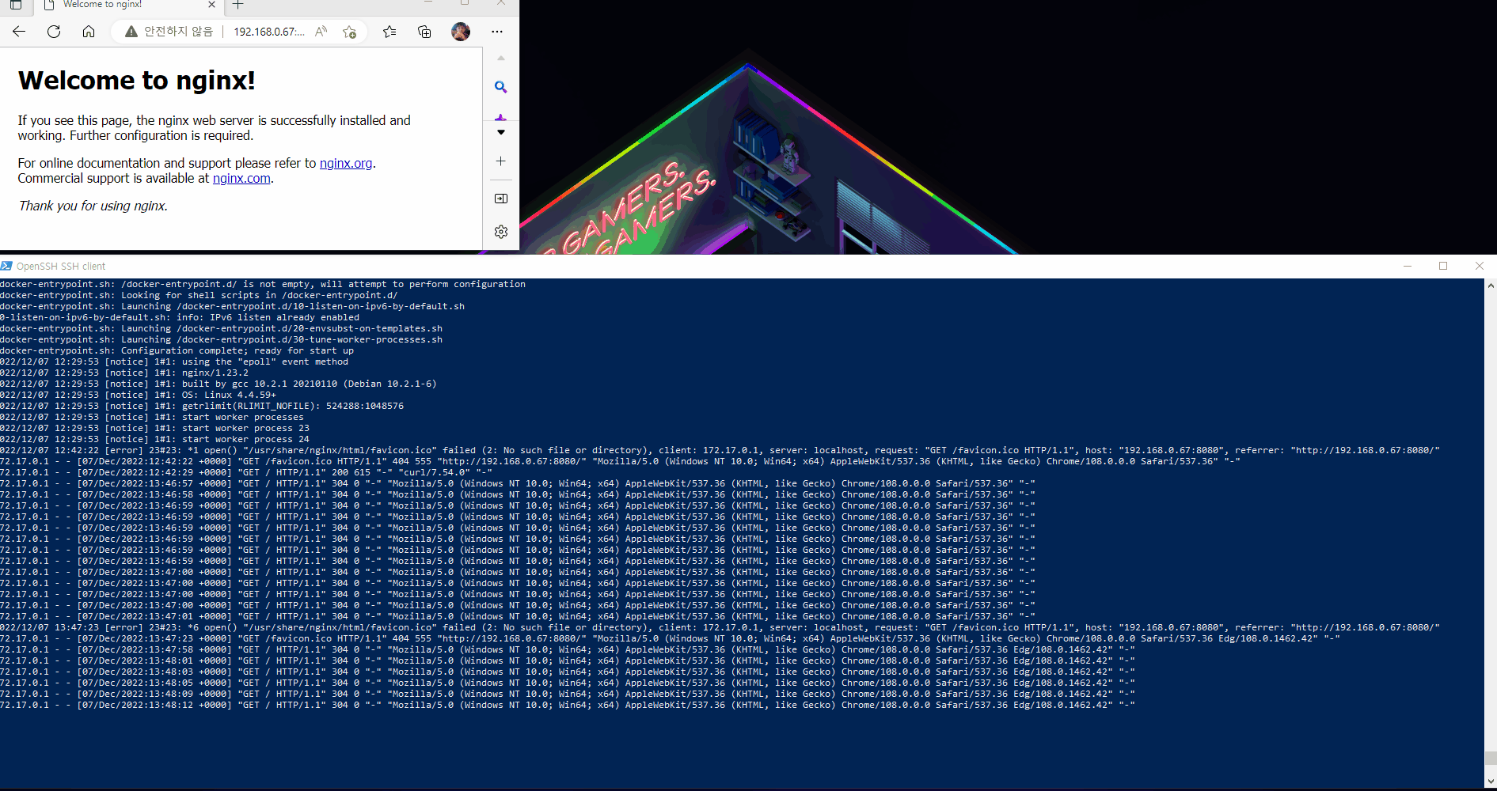1497x791 pixels.
Task: Open Edge Settings and more menu
Action: point(497,32)
